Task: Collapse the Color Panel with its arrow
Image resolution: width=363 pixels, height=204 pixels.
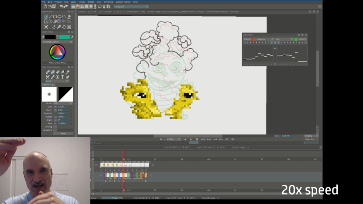Action: [68, 32]
